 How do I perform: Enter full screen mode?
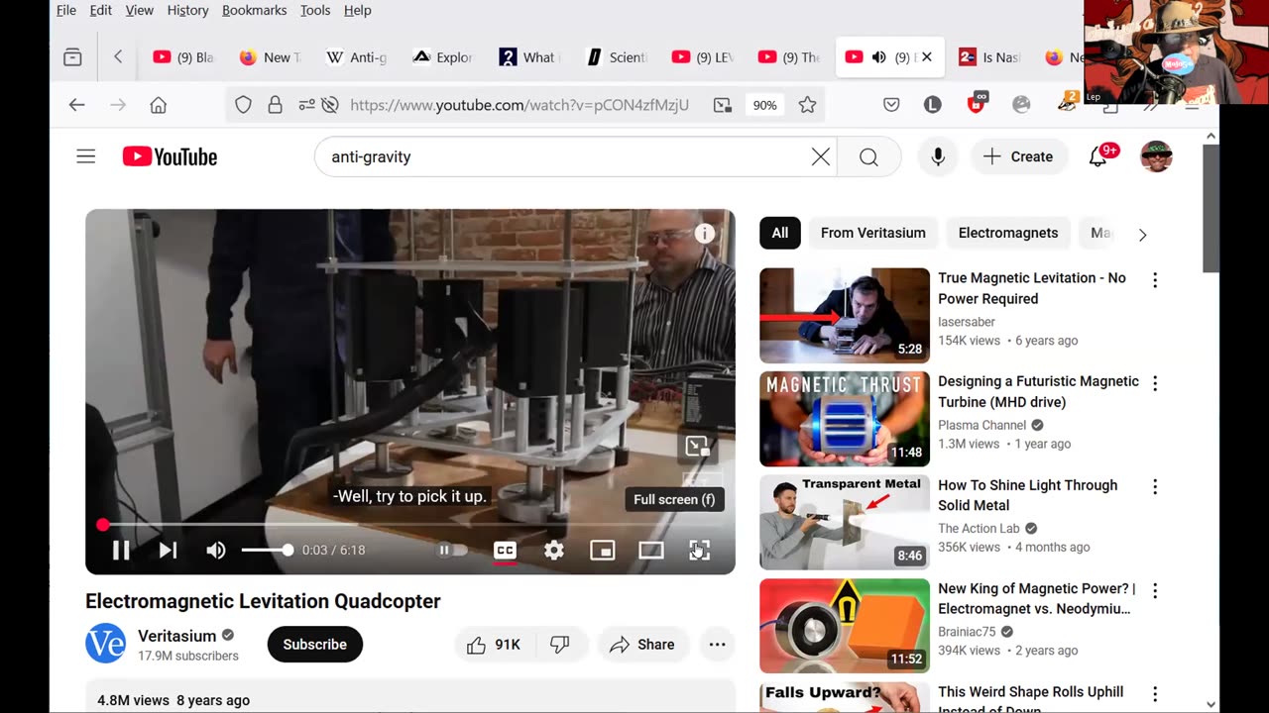pos(700,551)
